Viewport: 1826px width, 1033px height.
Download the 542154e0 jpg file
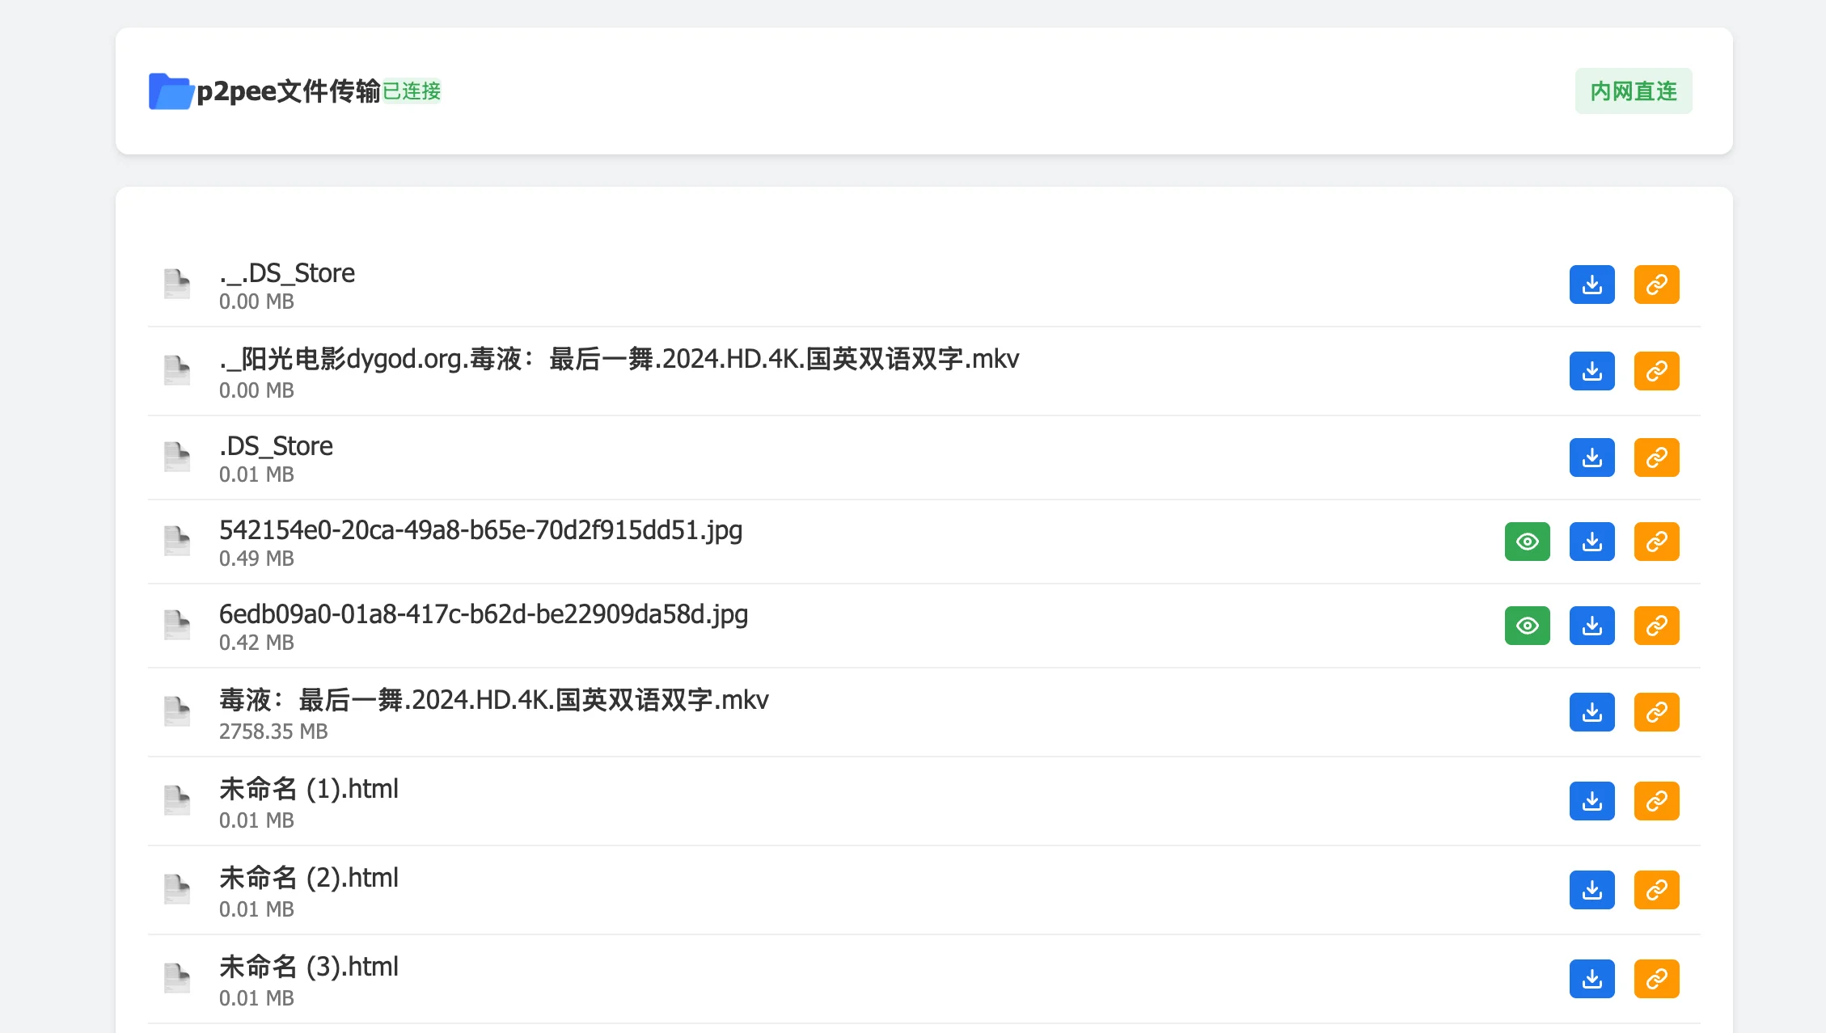1591,542
